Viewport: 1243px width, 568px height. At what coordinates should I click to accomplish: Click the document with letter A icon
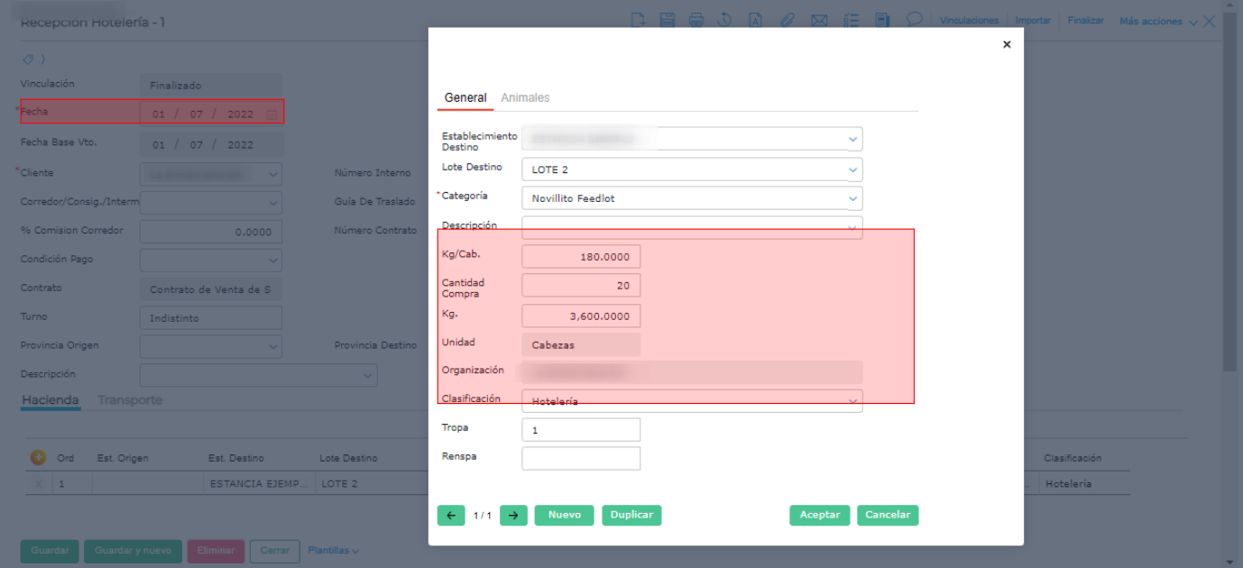tap(755, 20)
